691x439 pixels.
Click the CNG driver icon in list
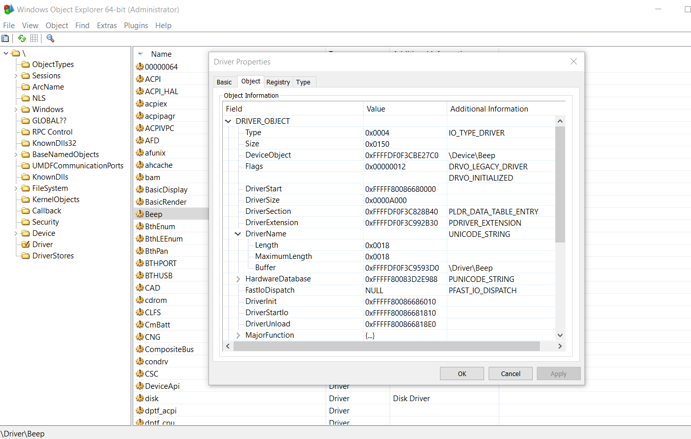click(x=140, y=337)
